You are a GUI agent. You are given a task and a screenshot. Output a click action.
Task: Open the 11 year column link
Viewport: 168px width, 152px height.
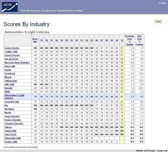click(x=122, y=40)
